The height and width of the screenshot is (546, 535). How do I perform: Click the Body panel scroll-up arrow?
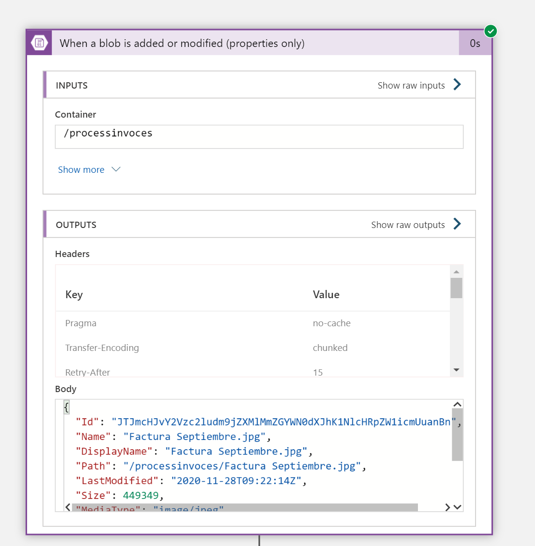(457, 405)
